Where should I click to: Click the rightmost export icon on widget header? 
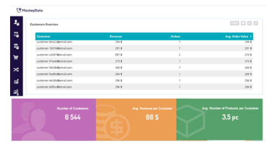click(256, 23)
